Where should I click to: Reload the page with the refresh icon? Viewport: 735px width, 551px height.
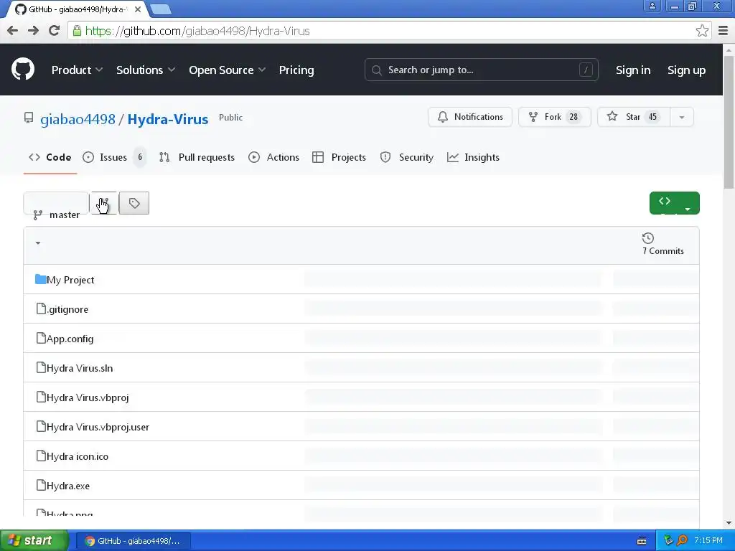[55, 31]
